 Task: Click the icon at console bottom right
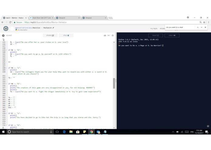[x=208, y=126]
